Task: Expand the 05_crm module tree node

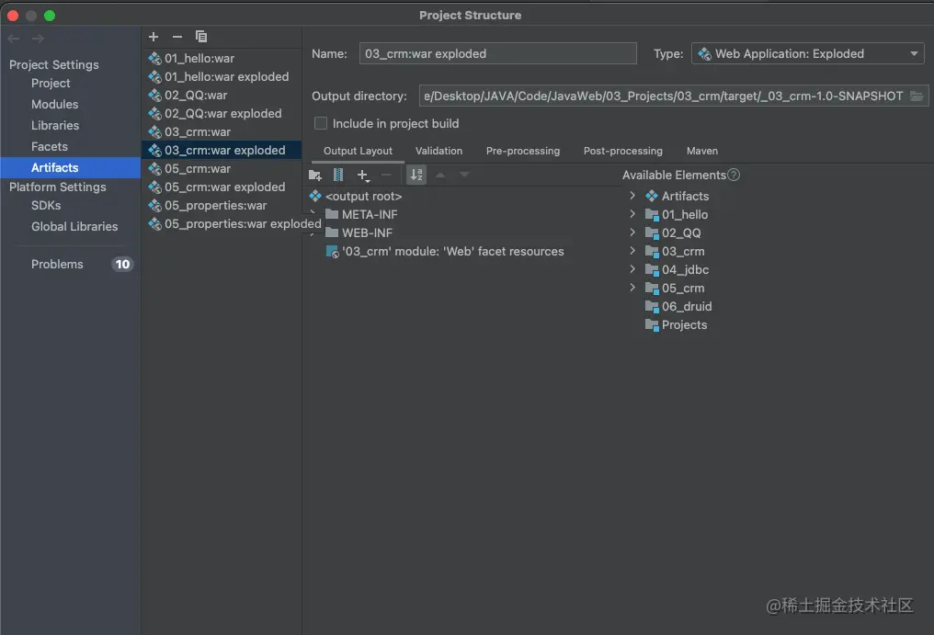Action: coord(632,288)
